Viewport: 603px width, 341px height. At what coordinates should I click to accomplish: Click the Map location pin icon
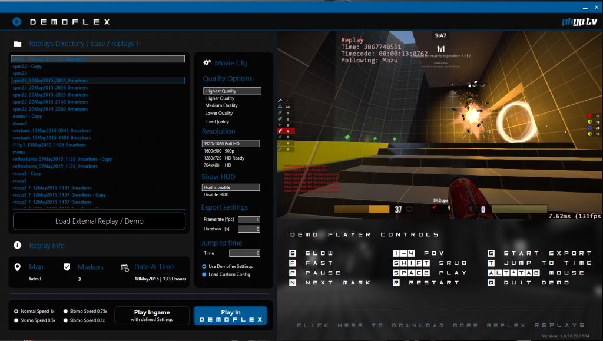pyautogui.click(x=18, y=267)
